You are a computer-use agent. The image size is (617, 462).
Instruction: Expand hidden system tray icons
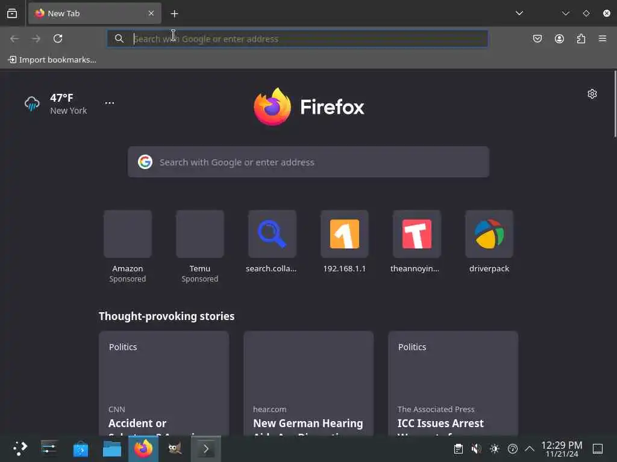pos(530,449)
